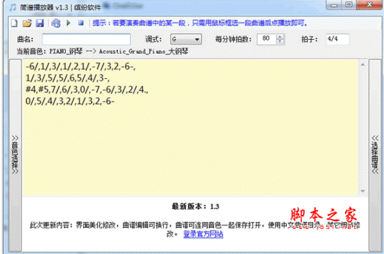Click the editor scrollbar down arrow
This screenshot has height=254, width=384.
[363, 191]
